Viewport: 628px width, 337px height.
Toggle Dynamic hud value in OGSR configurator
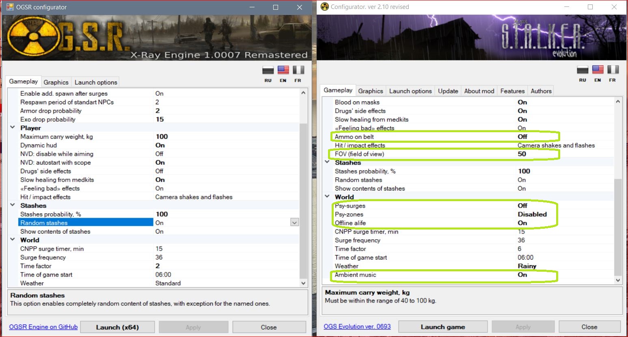(160, 145)
